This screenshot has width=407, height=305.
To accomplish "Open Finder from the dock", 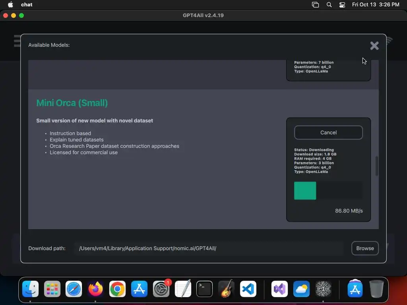I will tap(30, 289).
